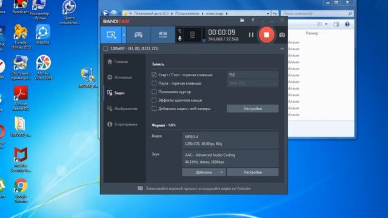Toggle Explorer preview pane icon
The height and width of the screenshot is (218, 388).
(x=336, y=24)
